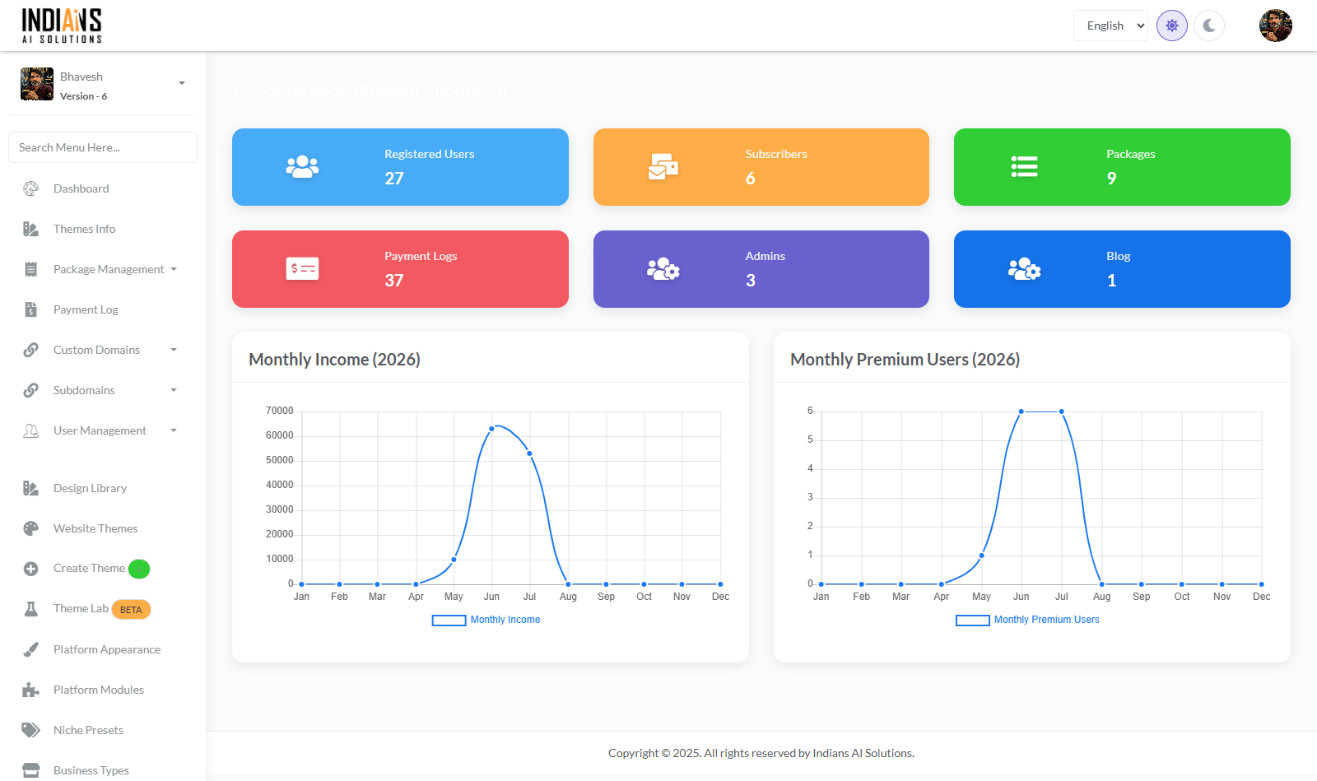Image resolution: width=1317 pixels, height=781 pixels.
Task: Click the Admins users-cog icon
Action: pos(663,269)
